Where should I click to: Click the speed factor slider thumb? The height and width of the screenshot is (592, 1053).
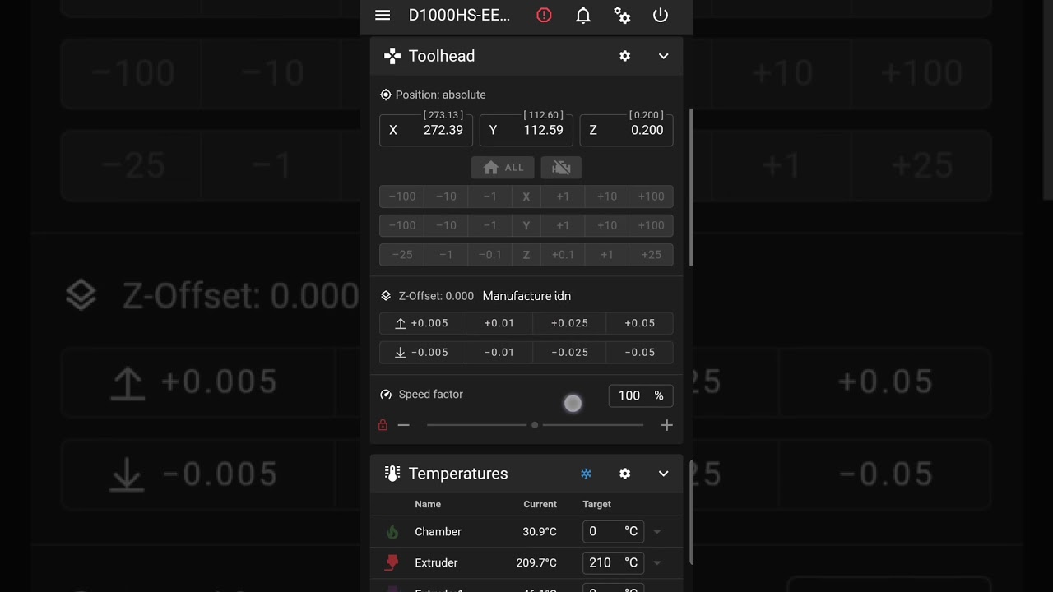[535, 425]
